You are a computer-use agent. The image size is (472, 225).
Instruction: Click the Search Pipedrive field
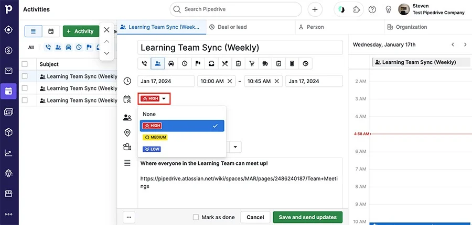coord(235,9)
